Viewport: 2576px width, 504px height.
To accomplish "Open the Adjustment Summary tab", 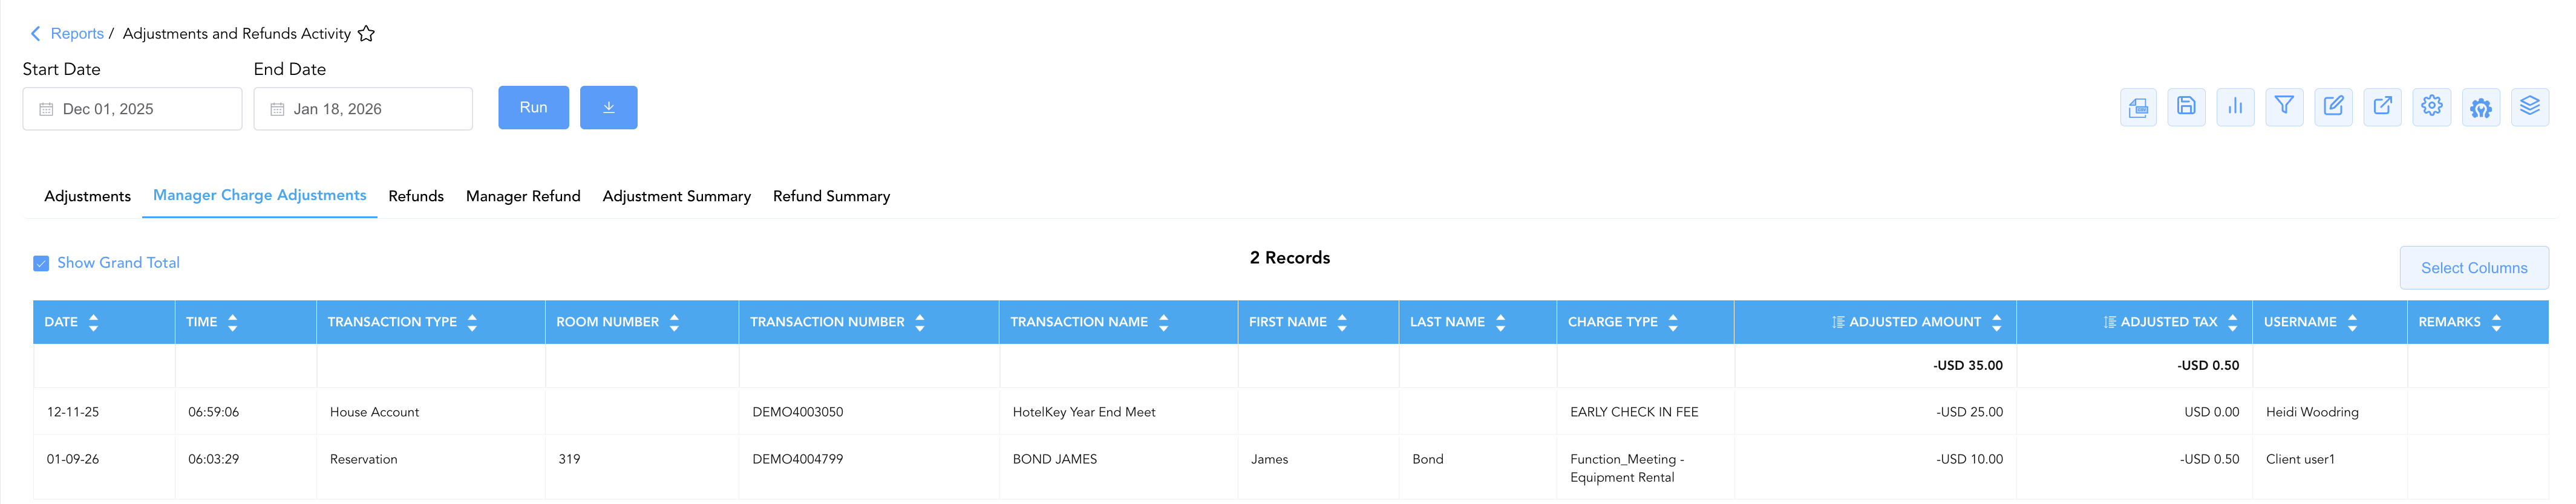I will pyautogui.click(x=677, y=196).
